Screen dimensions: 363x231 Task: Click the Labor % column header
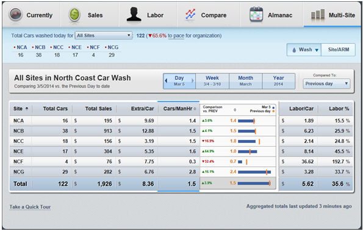pos(339,109)
